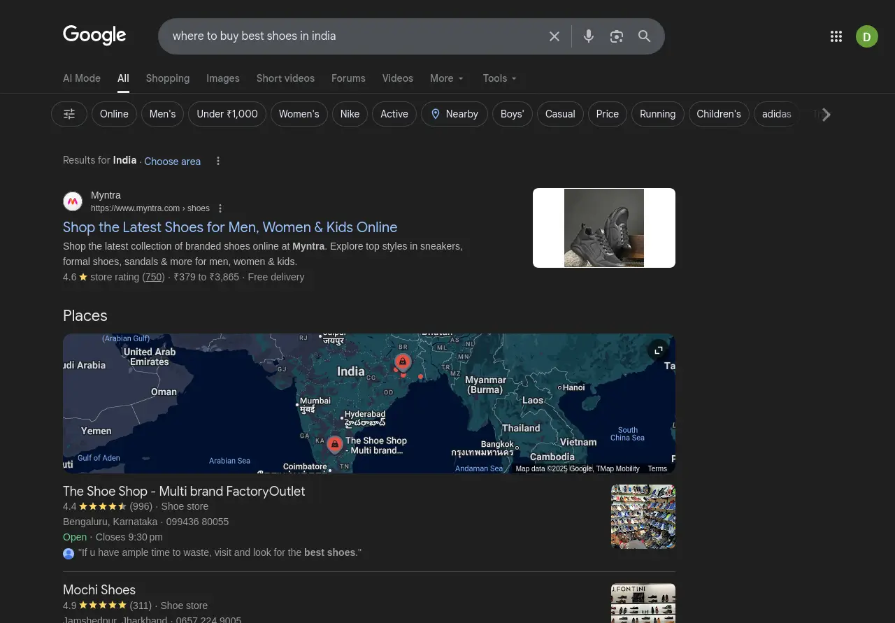895x623 pixels.
Task: Expand the More search tabs dropdown
Action: (x=447, y=78)
